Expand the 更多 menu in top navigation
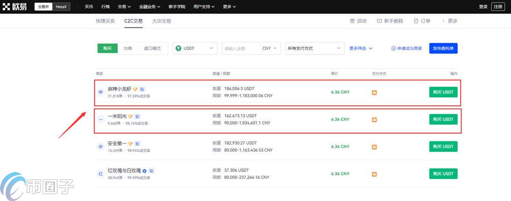The height and width of the screenshot is (201, 511). [x=230, y=7]
